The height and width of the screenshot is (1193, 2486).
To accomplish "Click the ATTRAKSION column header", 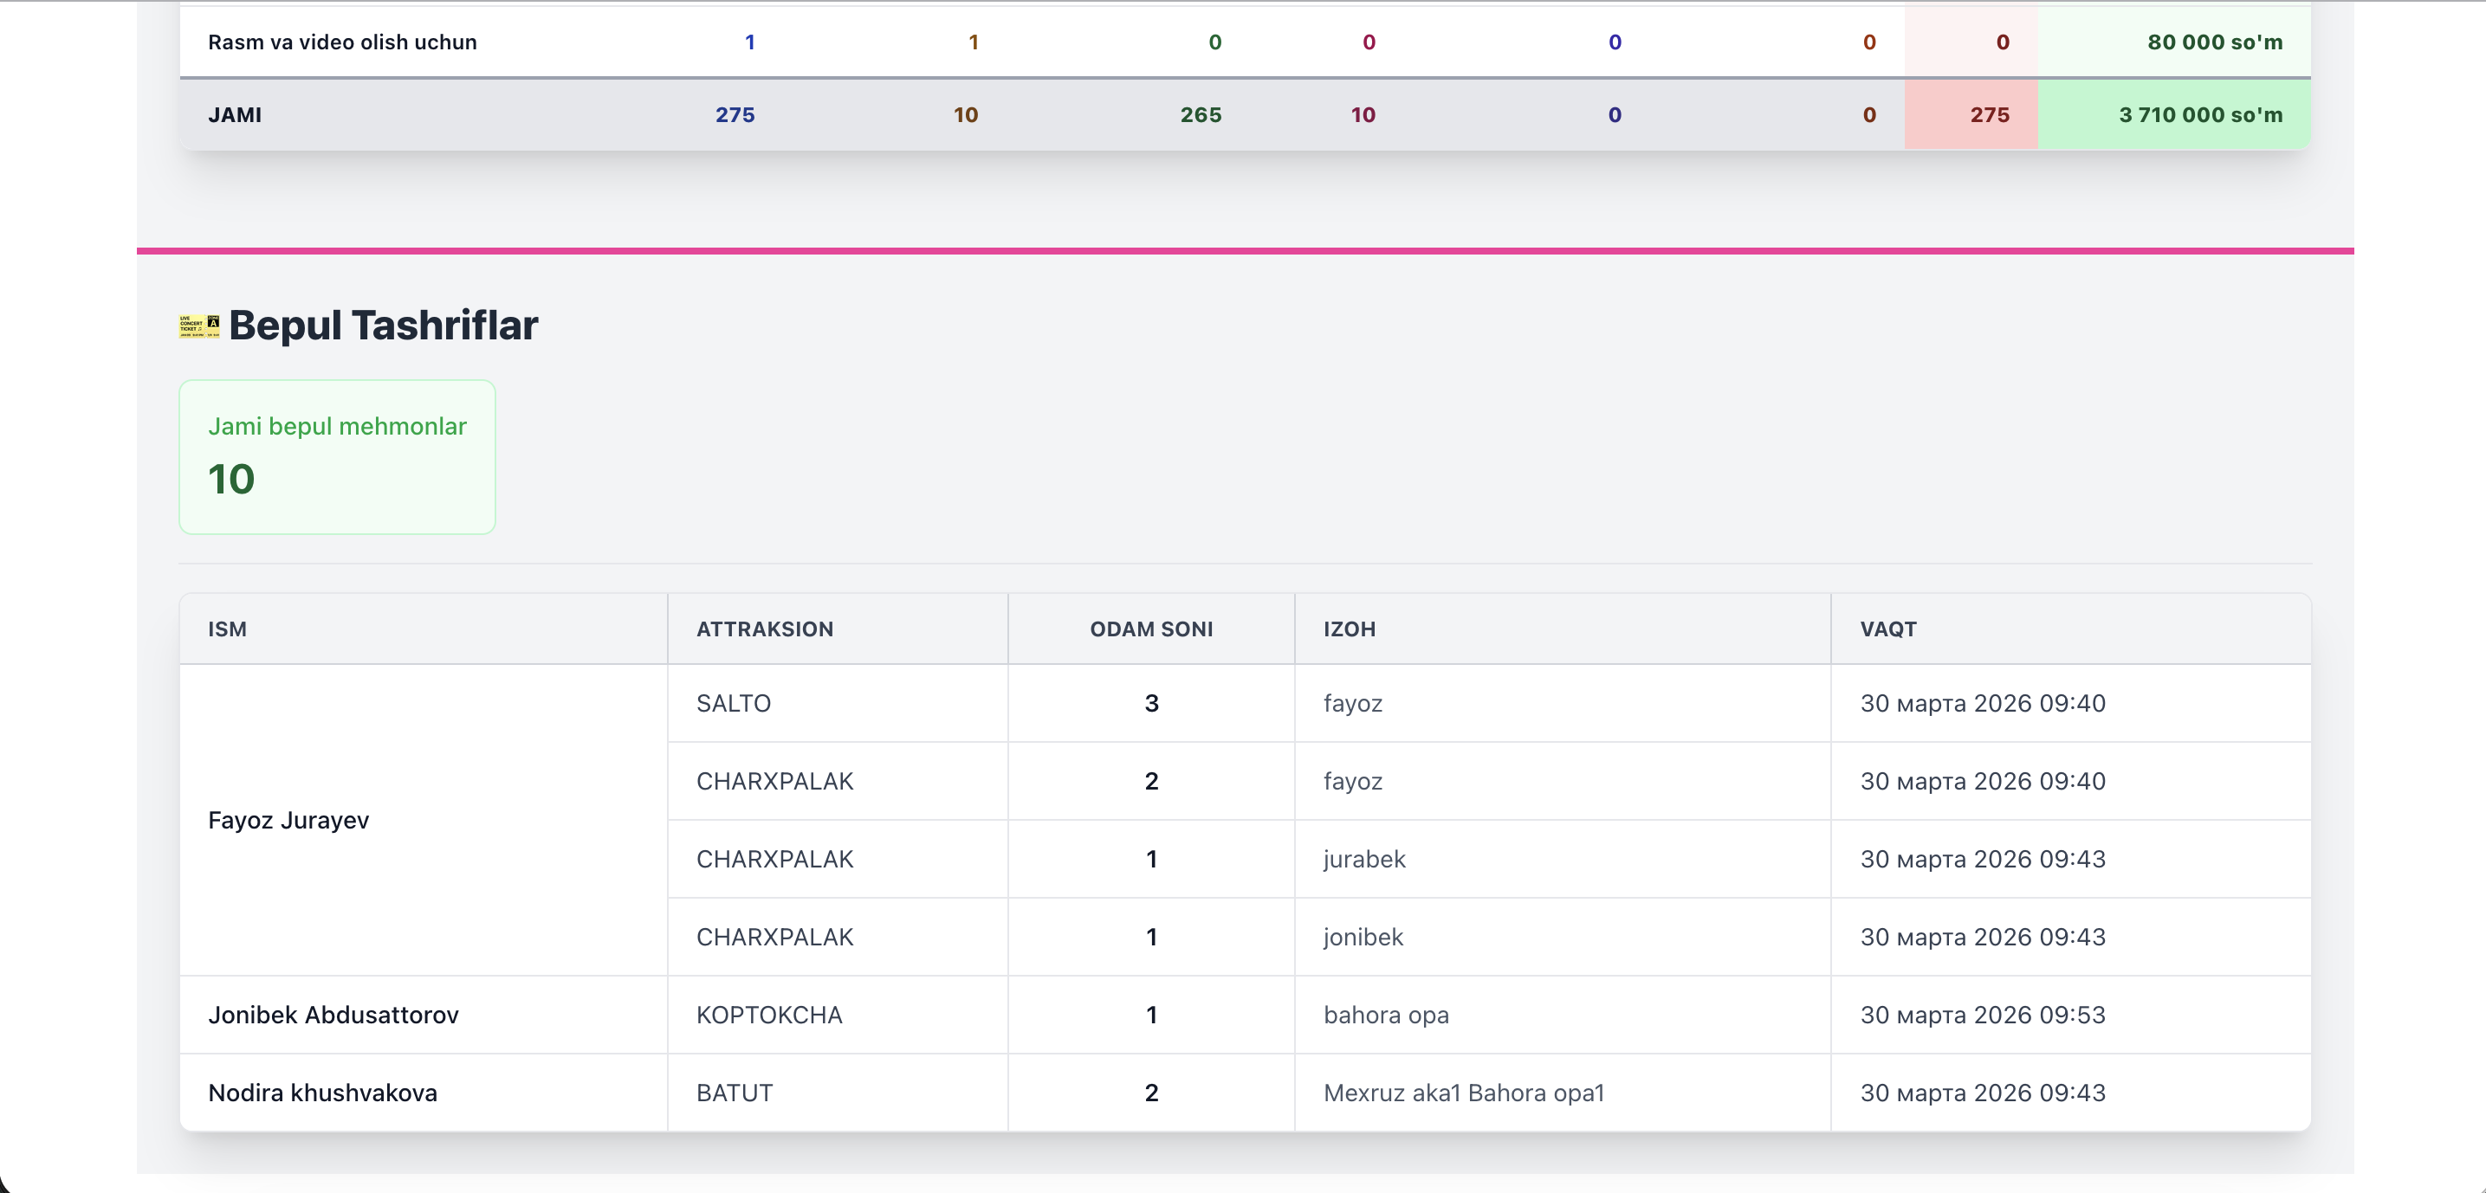I will pos(764,629).
